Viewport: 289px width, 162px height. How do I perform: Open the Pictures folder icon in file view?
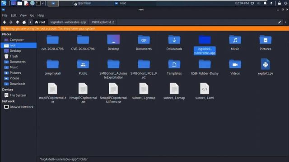(x=266, y=40)
